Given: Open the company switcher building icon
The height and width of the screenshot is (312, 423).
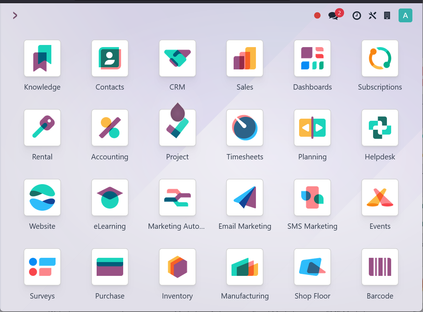Looking at the screenshot, I should pyautogui.click(x=387, y=16).
